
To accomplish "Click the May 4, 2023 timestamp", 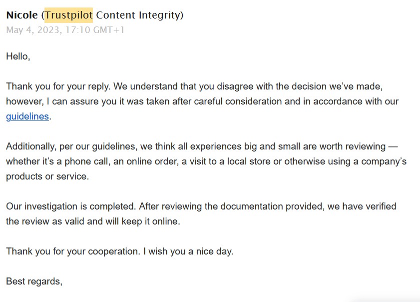I will click(x=32, y=30).
